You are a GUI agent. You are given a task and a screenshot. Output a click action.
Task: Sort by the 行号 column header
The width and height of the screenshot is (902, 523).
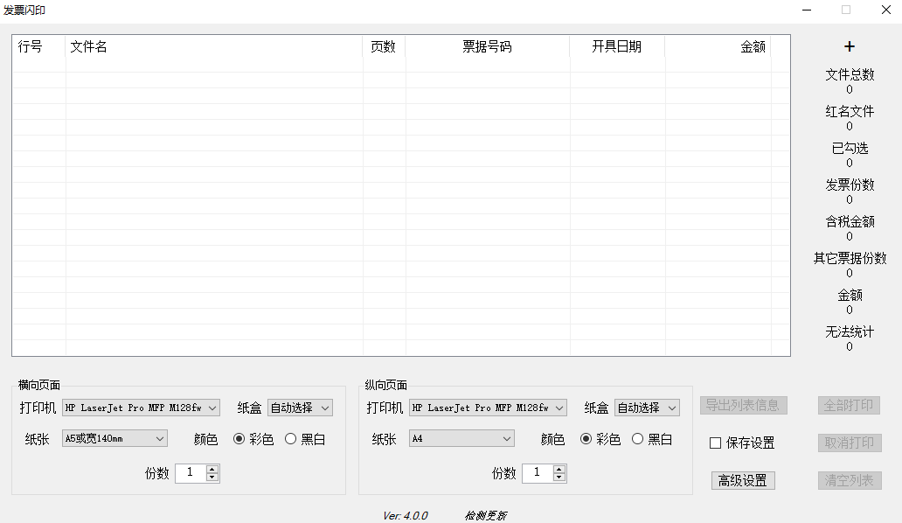[x=38, y=46]
